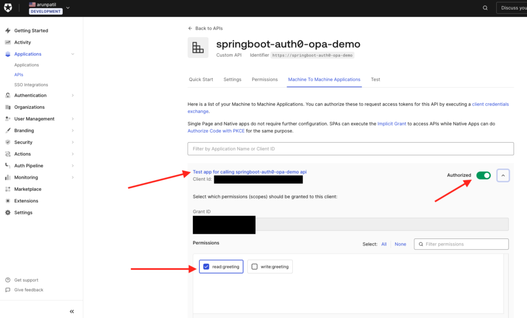Open the client credentials exchange link
The height and width of the screenshot is (318, 527).
pos(490,104)
